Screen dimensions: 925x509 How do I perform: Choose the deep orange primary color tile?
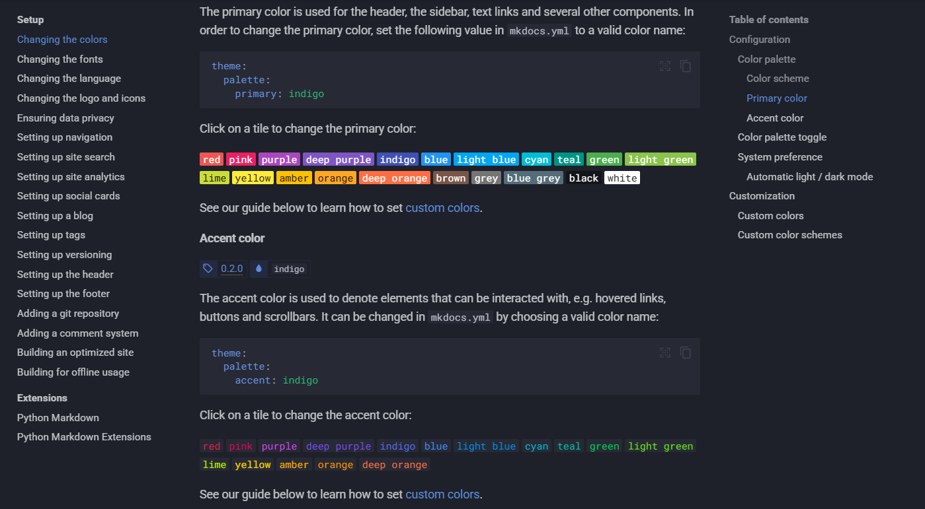(x=395, y=178)
